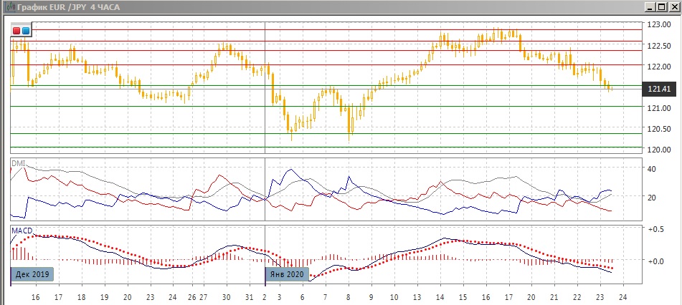Image resolution: width=682 pixels, height=305 pixels.
Task: Select the MACD indicator label
Action: coord(20,230)
